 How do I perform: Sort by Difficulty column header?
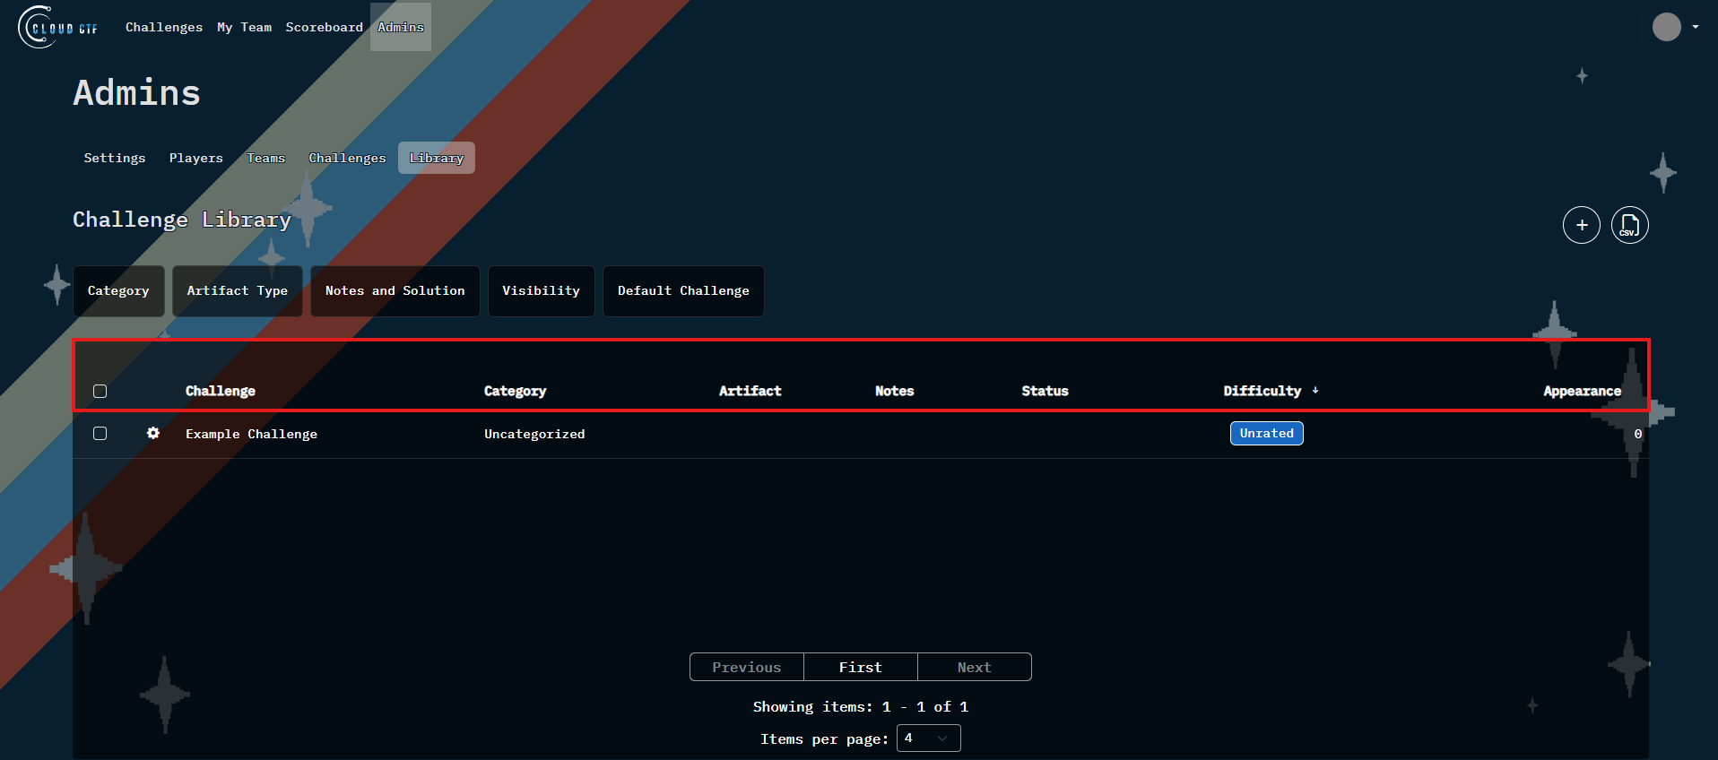(1262, 391)
